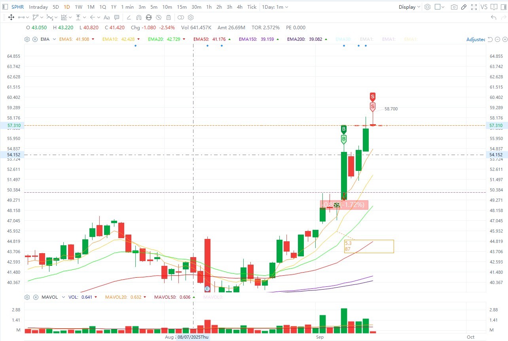508x341 pixels.
Task: Open the Display dropdown
Action: click(x=409, y=7)
